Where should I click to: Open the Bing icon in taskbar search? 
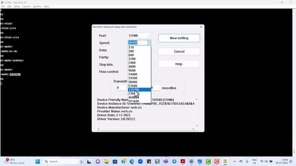82,161
